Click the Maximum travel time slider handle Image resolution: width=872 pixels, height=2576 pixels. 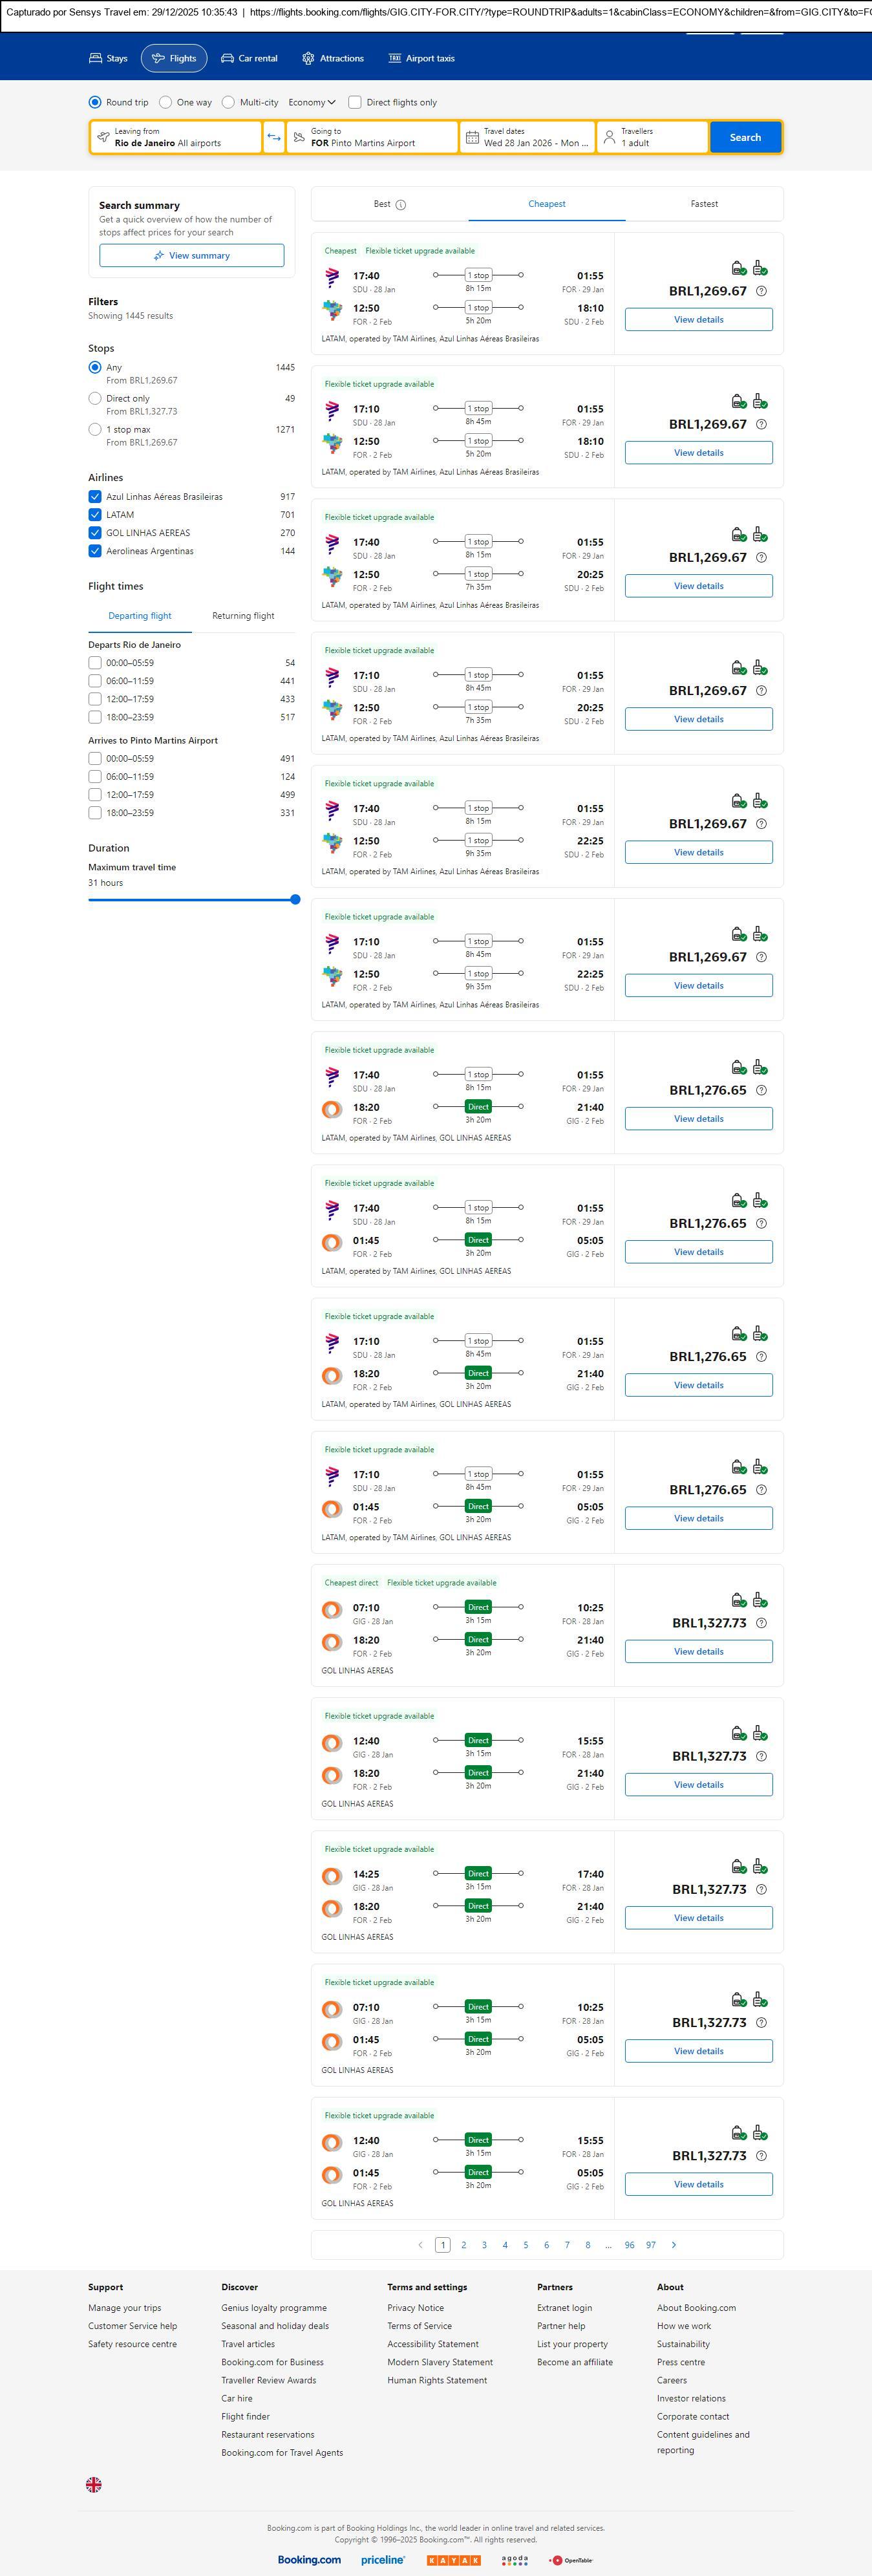click(295, 899)
